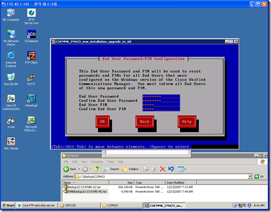Screen dimensions: 271x212
Task: Switch to Core FTP mini-sftp-server taskbar item
Action: point(37,205)
